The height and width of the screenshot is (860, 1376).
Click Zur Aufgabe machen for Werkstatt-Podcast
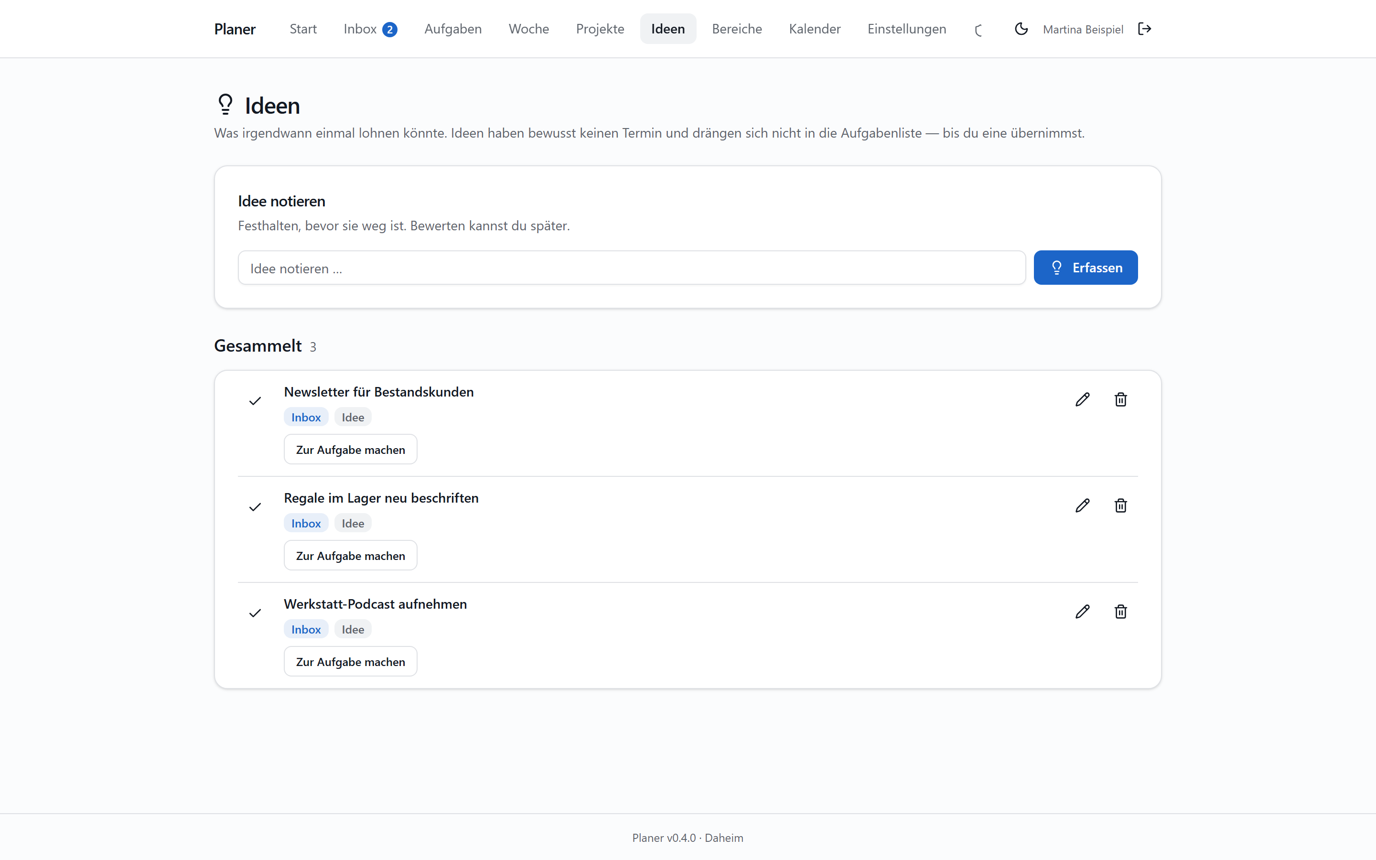pos(350,662)
